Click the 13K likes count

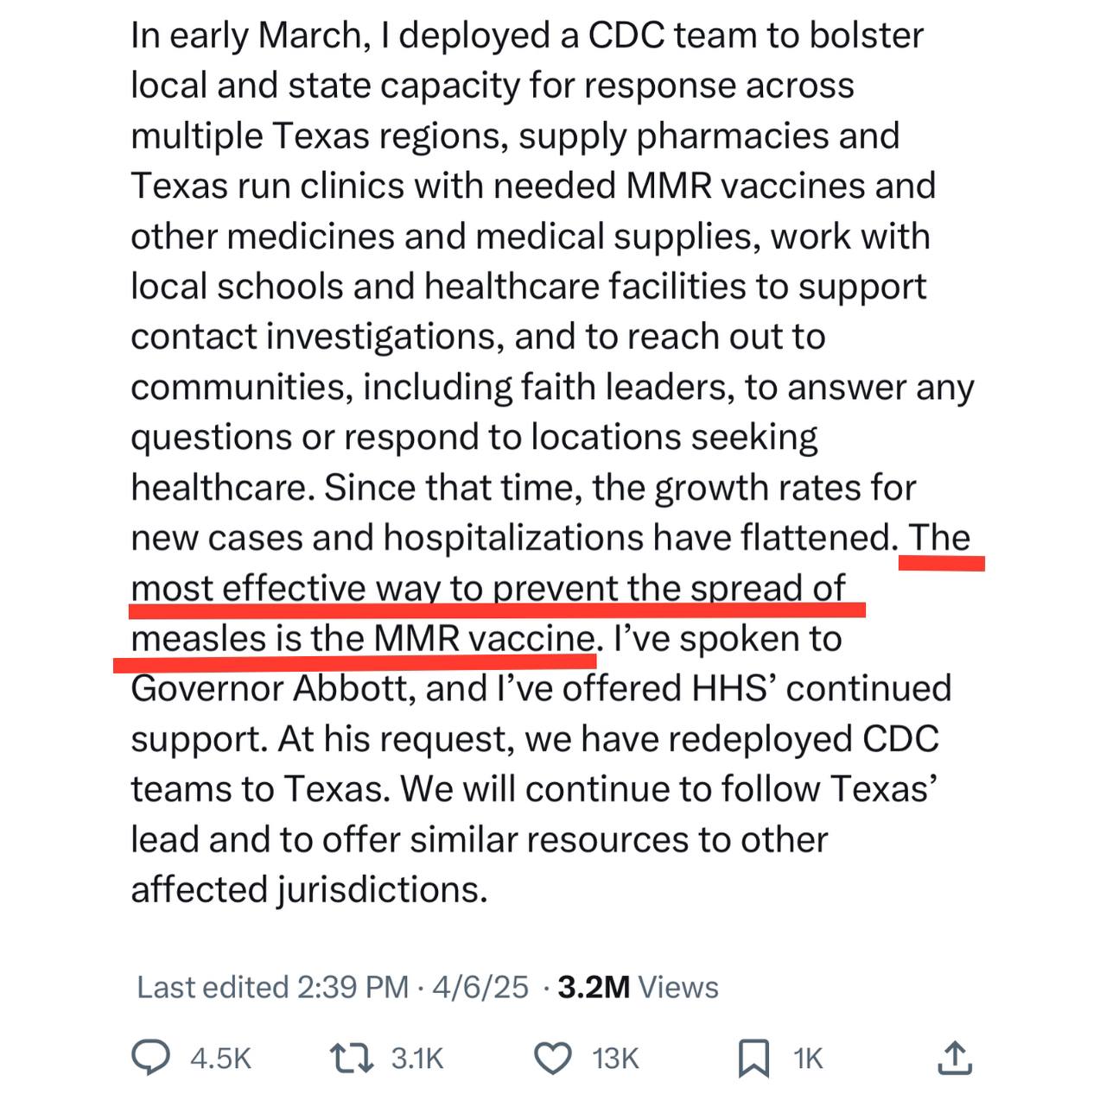click(615, 1059)
